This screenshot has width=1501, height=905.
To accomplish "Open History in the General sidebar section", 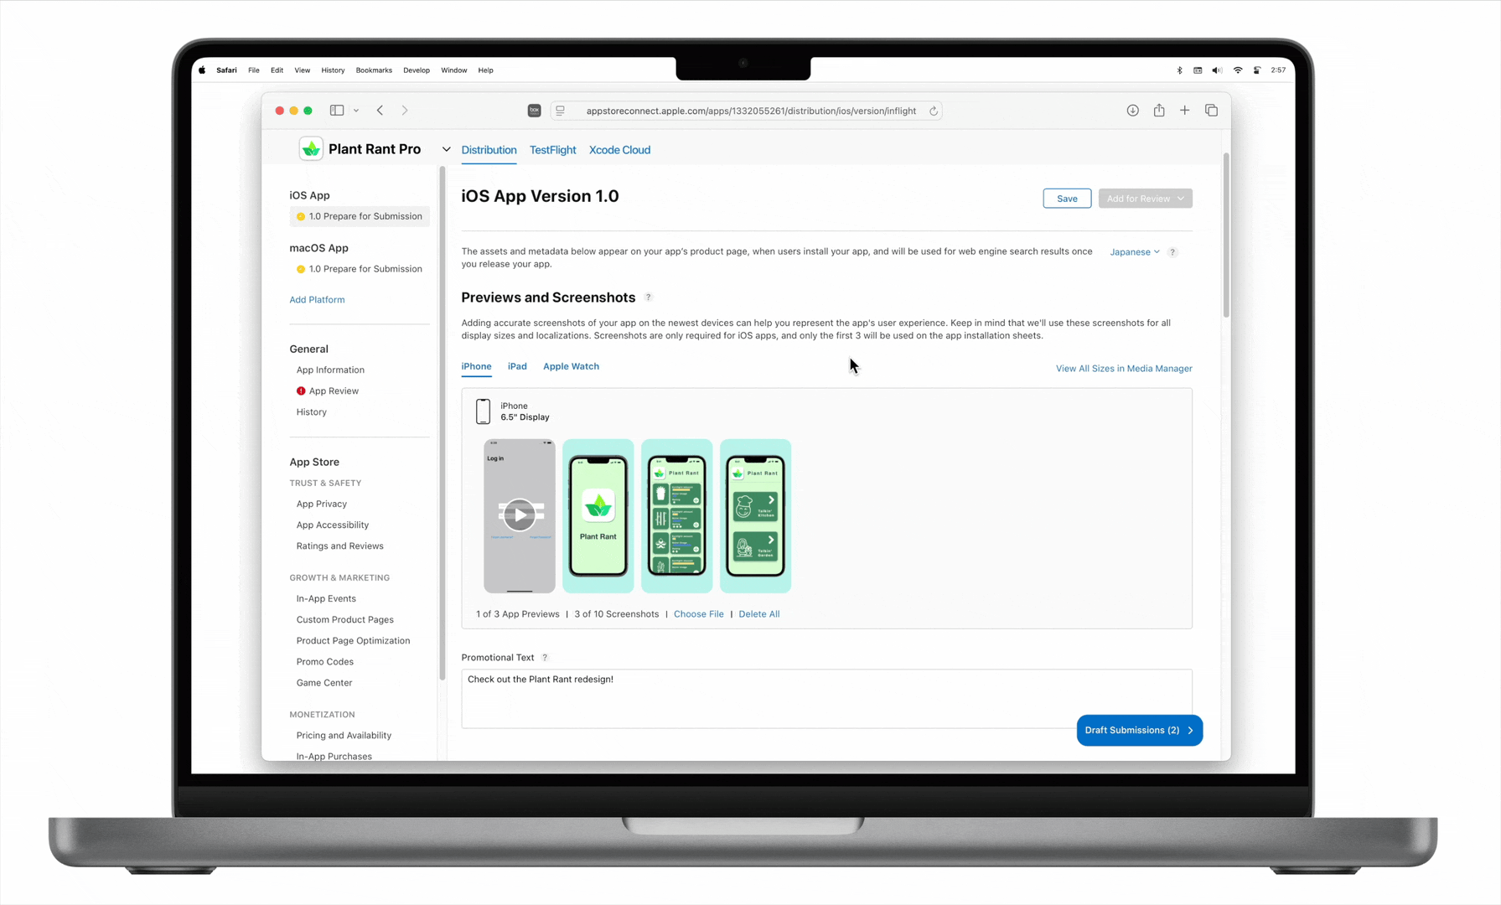I will 312,412.
